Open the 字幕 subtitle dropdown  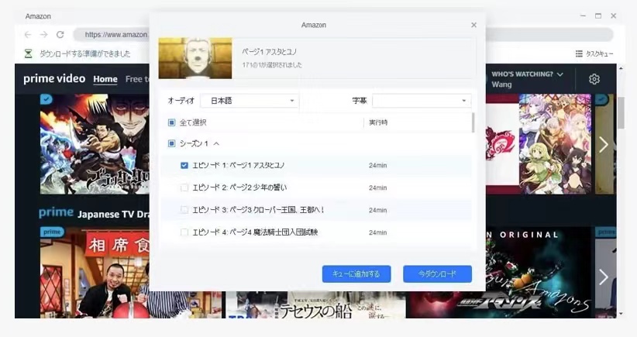pyautogui.click(x=422, y=101)
